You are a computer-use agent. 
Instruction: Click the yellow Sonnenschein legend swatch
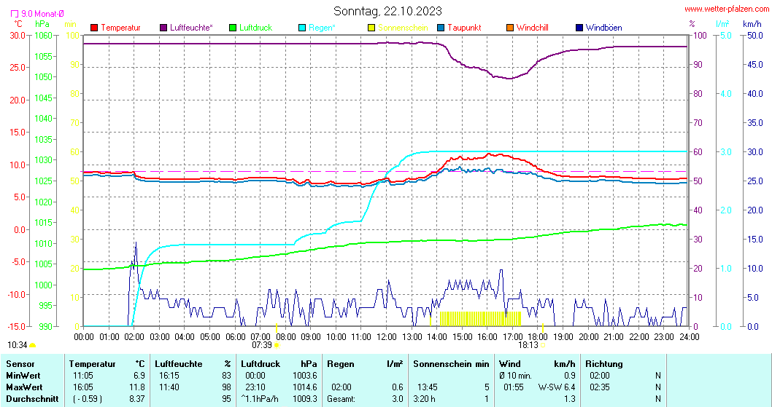pos(371,28)
